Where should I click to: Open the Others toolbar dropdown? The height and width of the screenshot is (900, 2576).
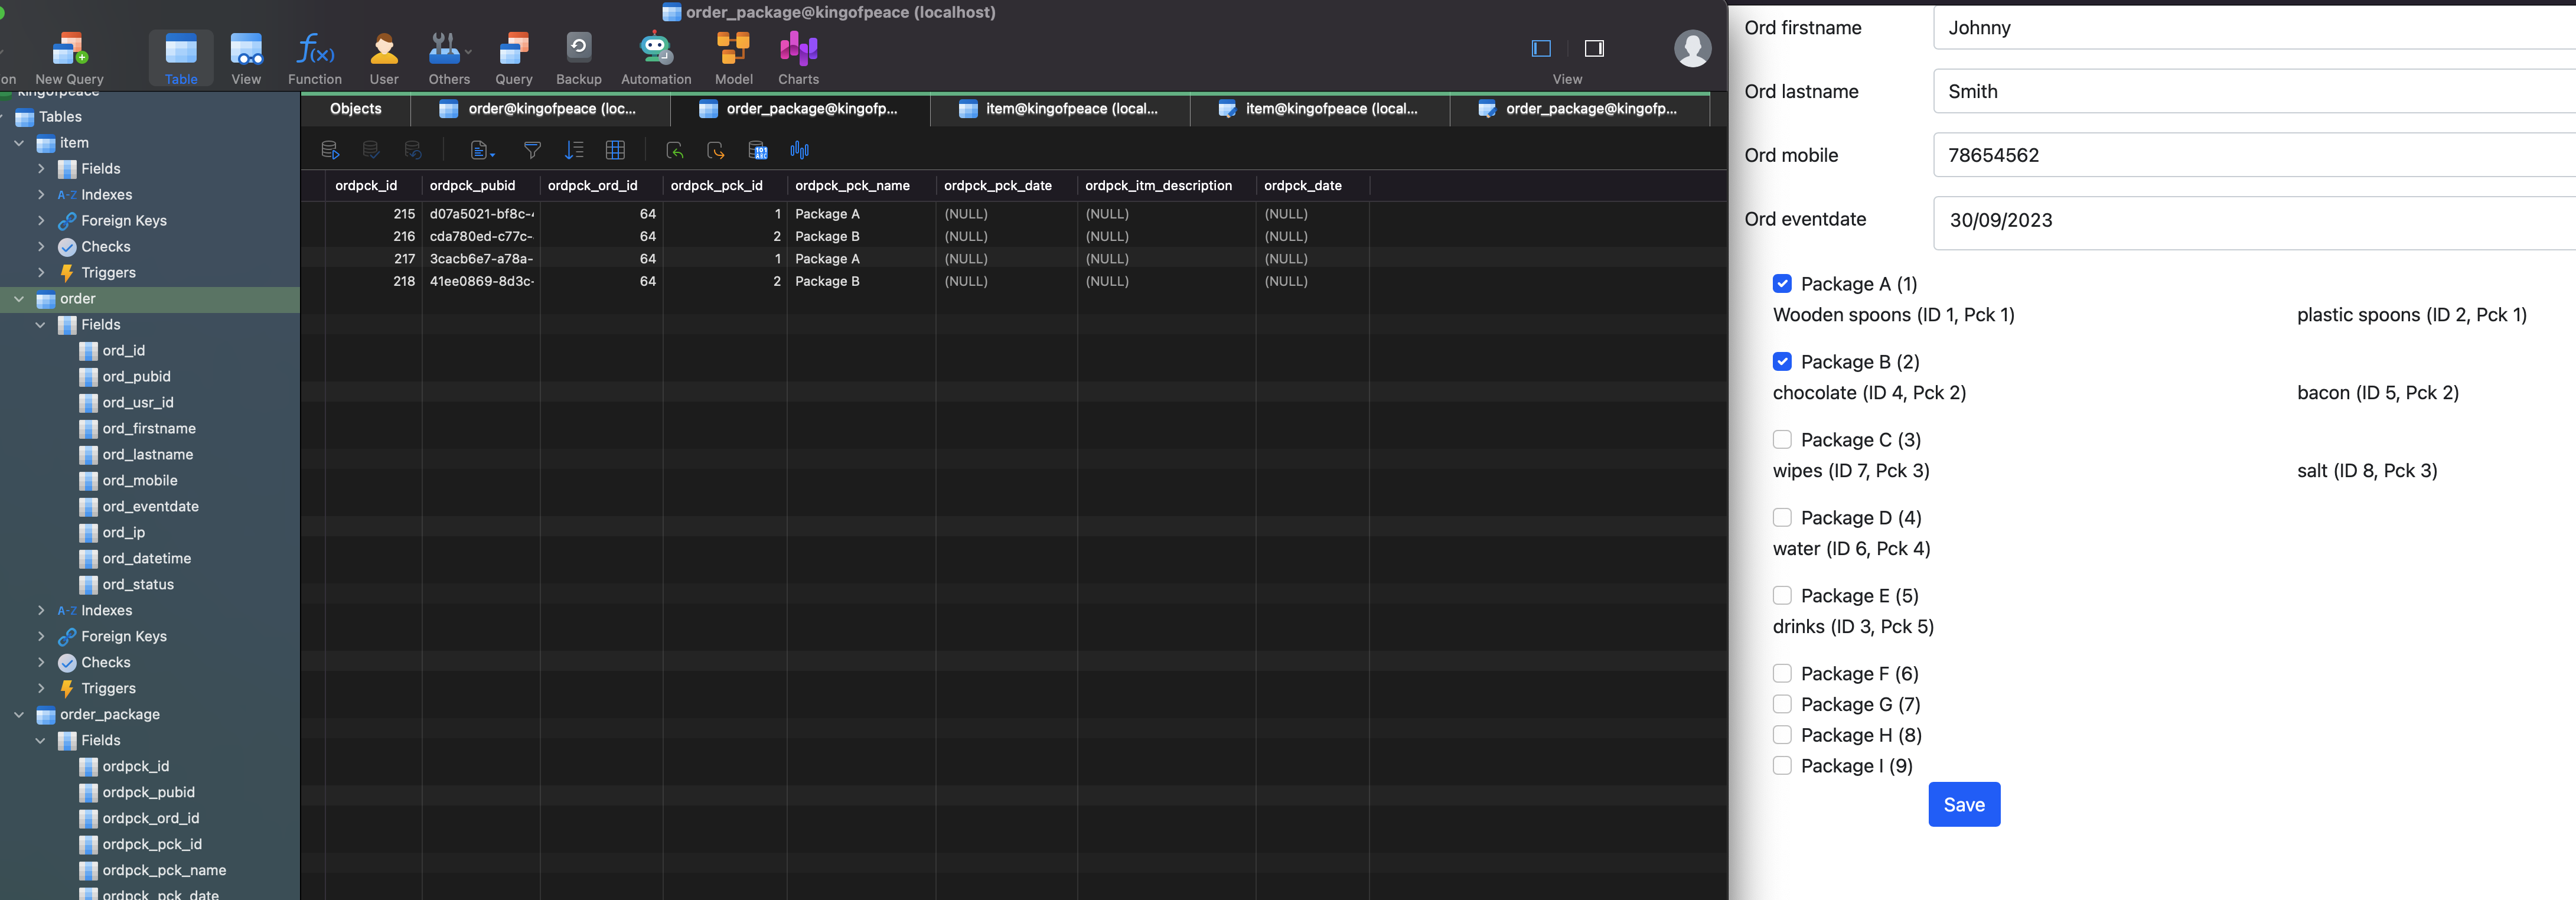point(449,58)
